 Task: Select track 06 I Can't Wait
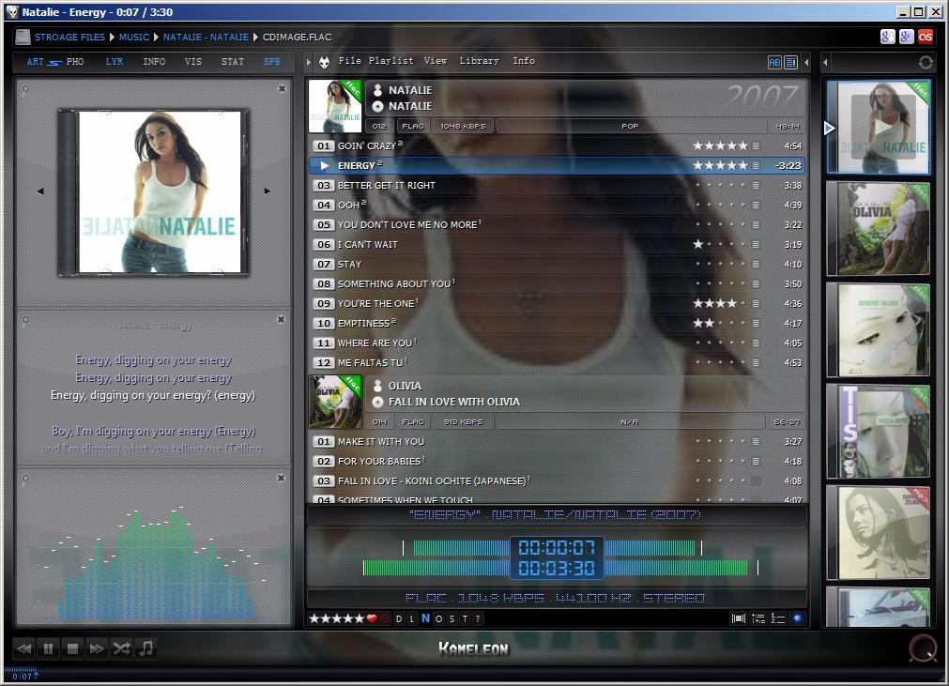point(557,244)
